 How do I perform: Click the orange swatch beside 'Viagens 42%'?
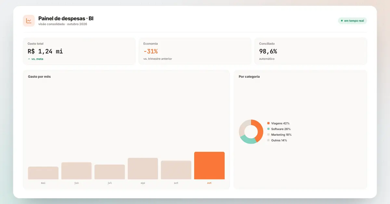tap(268, 123)
